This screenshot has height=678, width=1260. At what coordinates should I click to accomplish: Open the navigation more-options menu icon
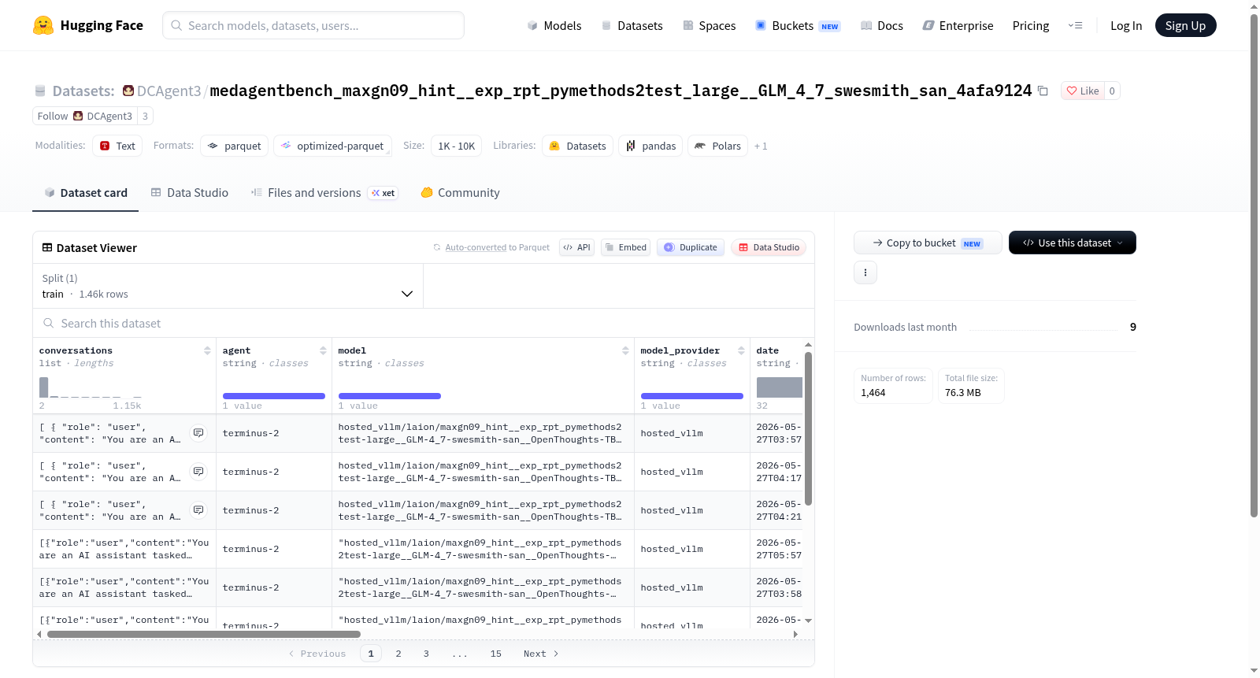(1075, 25)
